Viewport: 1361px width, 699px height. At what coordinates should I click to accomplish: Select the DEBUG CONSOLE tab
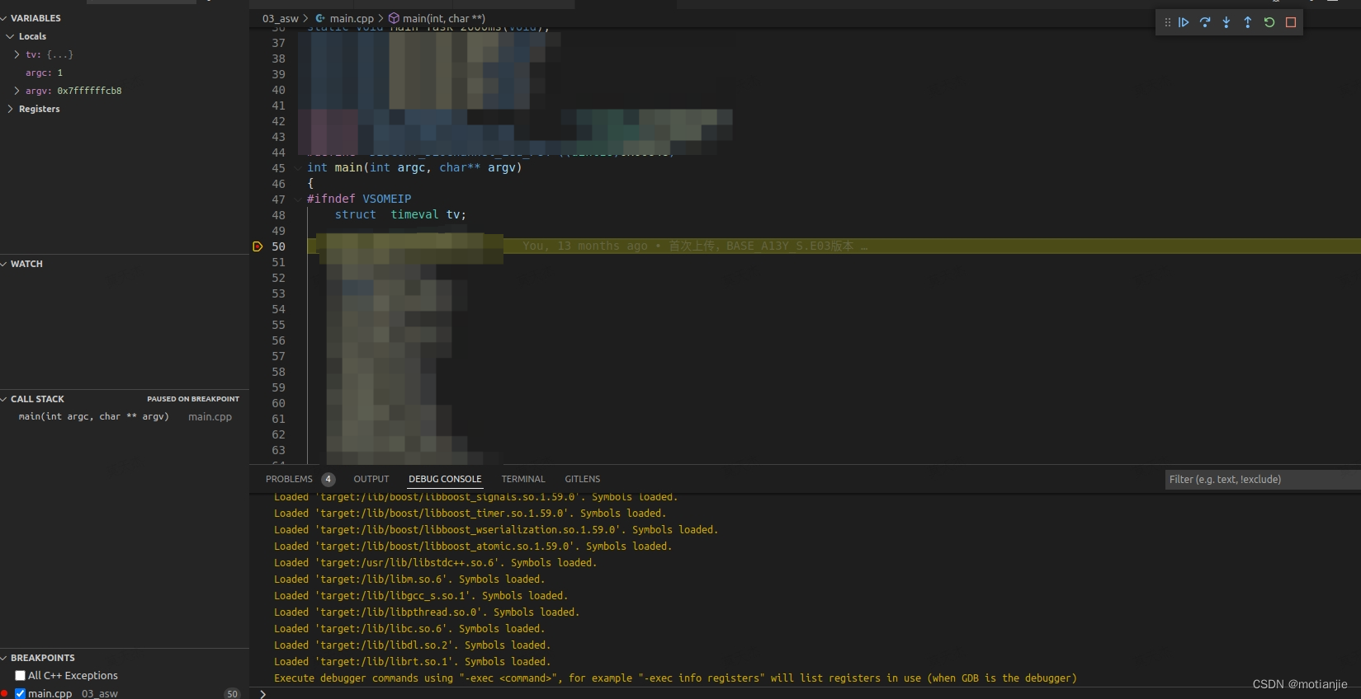pyautogui.click(x=445, y=479)
